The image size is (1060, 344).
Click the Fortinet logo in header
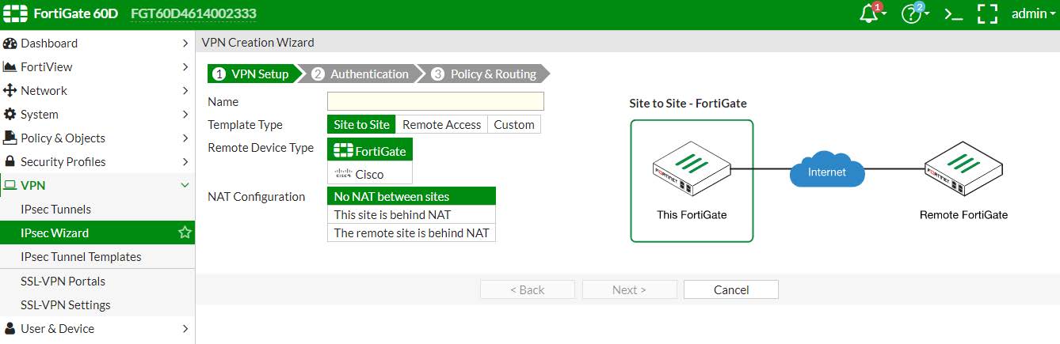point(14,13)
